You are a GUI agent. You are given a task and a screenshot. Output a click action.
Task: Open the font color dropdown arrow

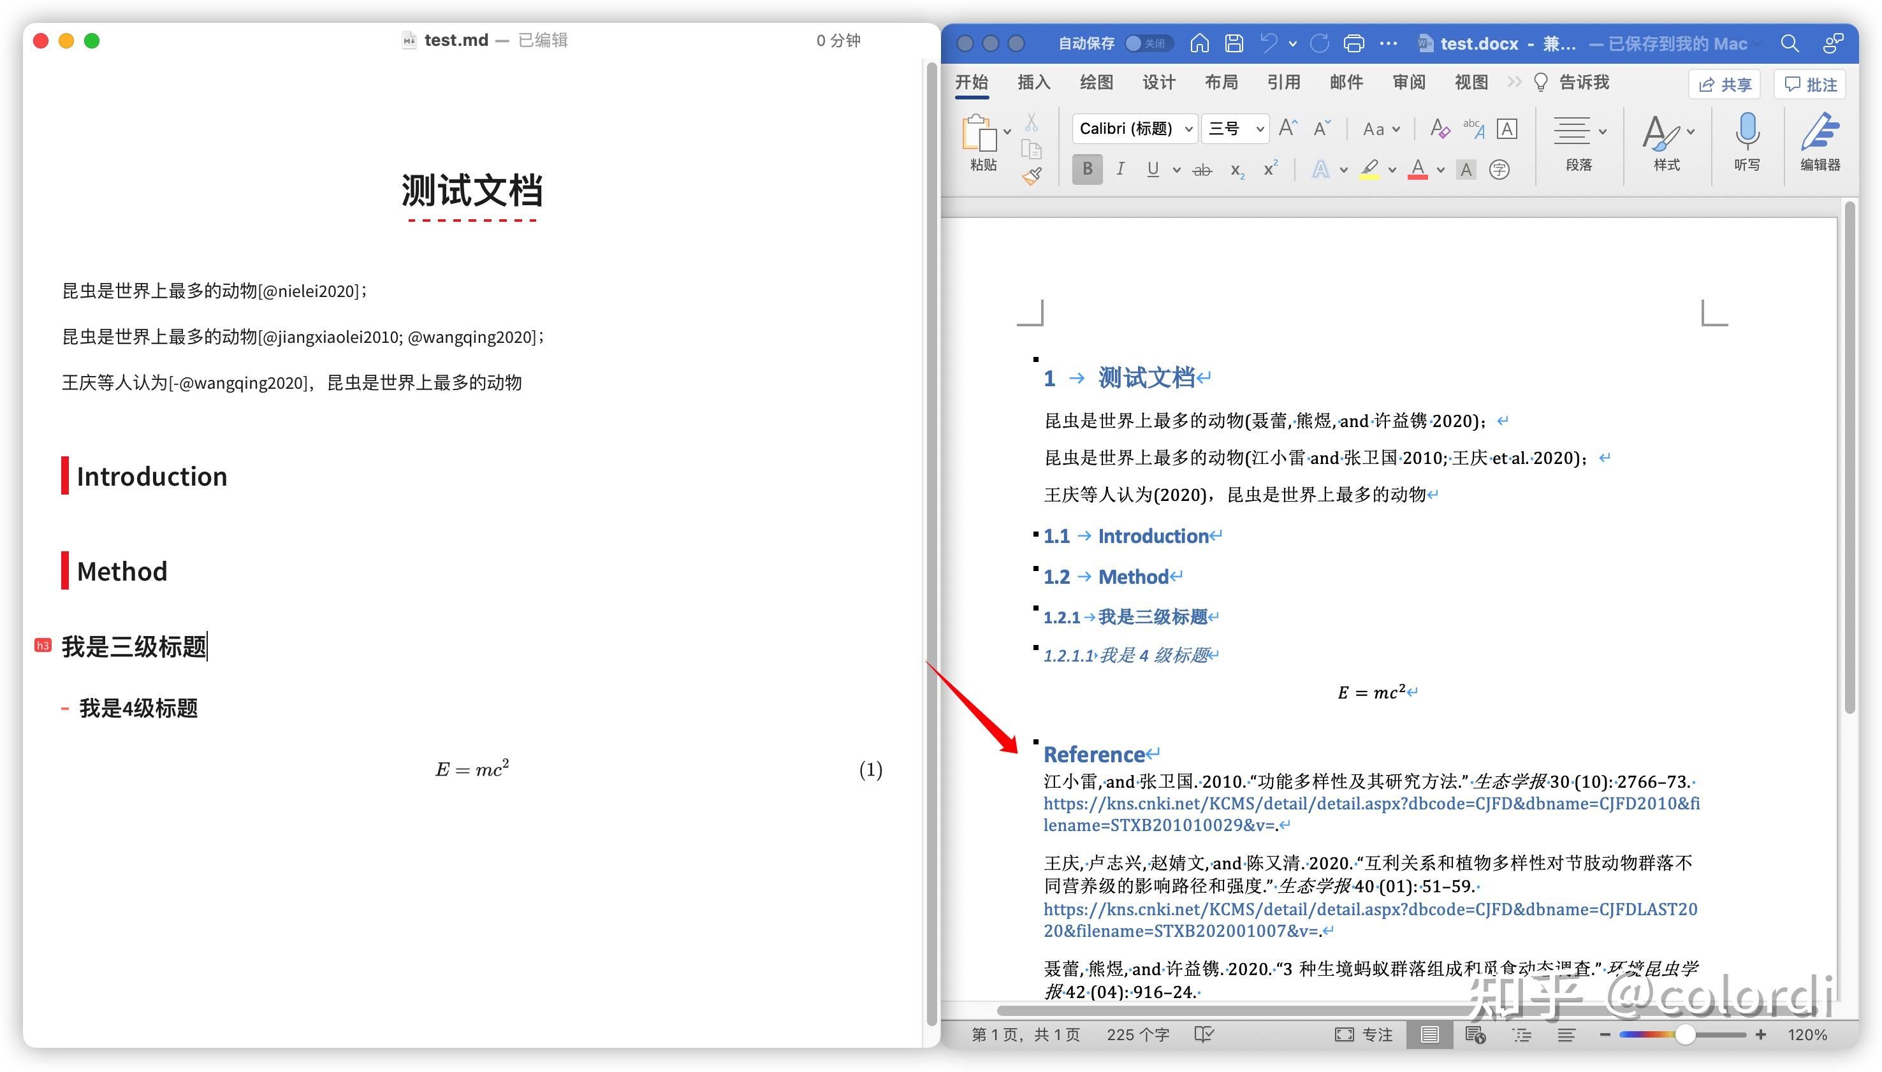click(1440, 170)
